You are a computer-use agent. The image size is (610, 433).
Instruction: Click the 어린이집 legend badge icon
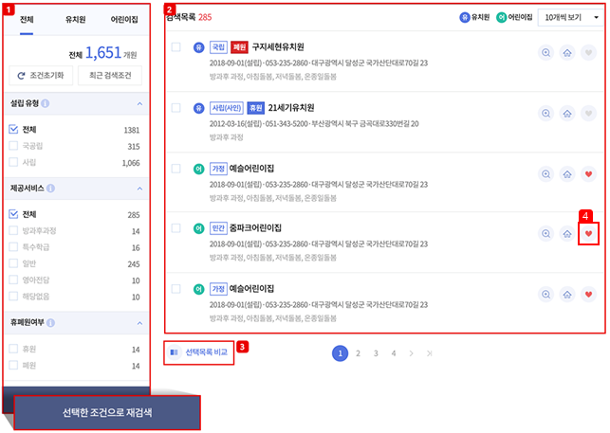[502, 17]
